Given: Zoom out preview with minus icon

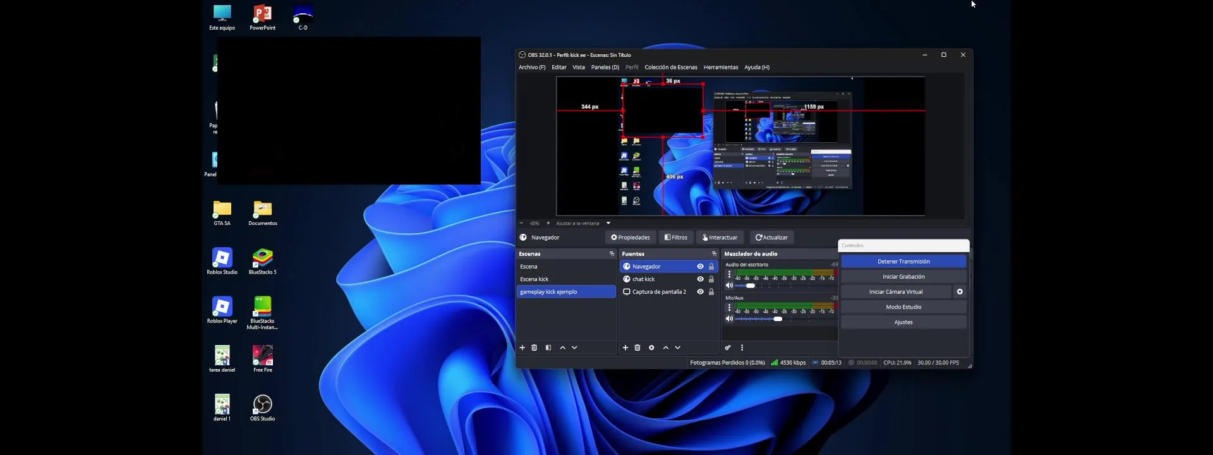Looking at the screenshot, I should 521,223.
